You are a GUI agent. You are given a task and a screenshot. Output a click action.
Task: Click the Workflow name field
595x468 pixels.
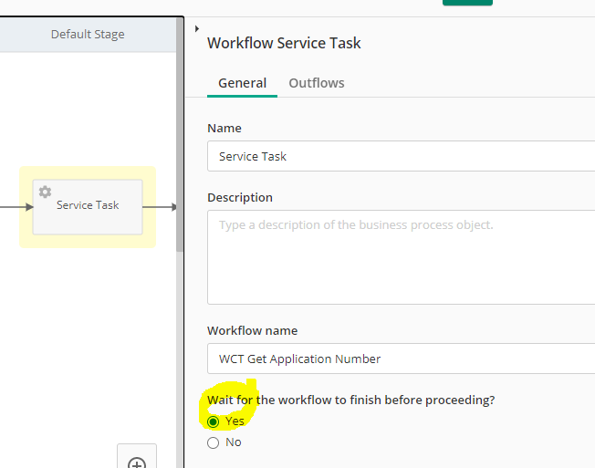pos(402,359)
